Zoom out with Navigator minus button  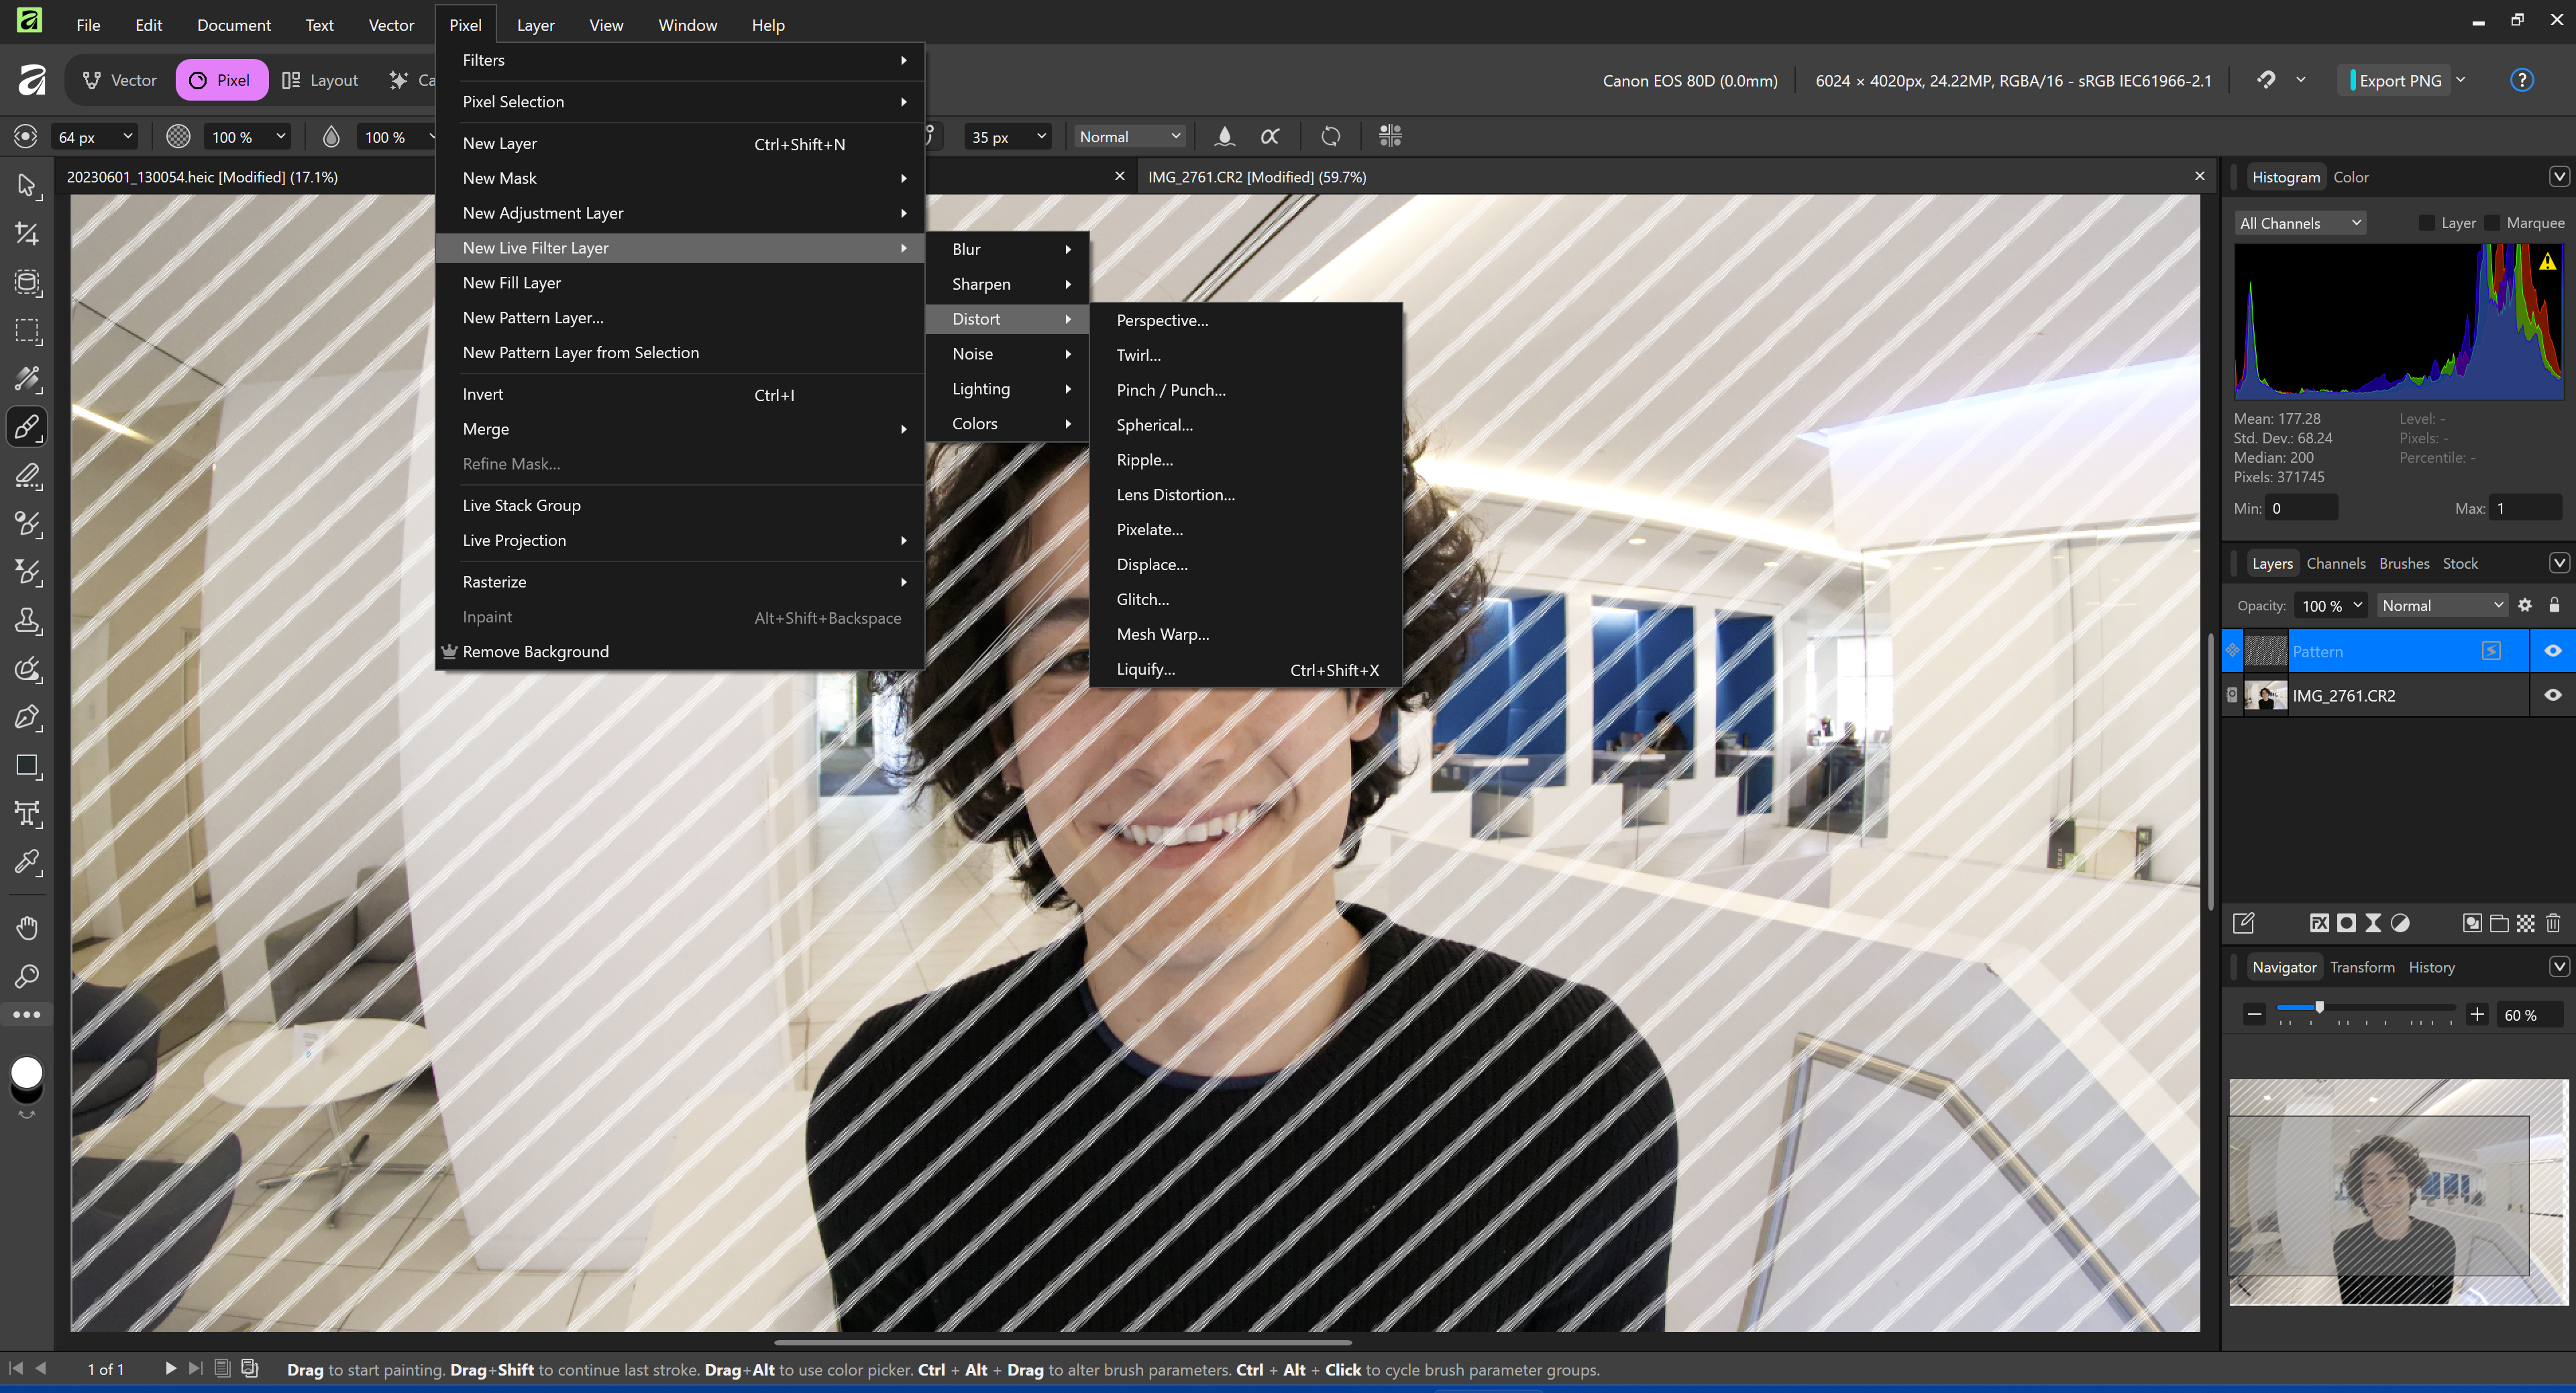point(2254,1014)
